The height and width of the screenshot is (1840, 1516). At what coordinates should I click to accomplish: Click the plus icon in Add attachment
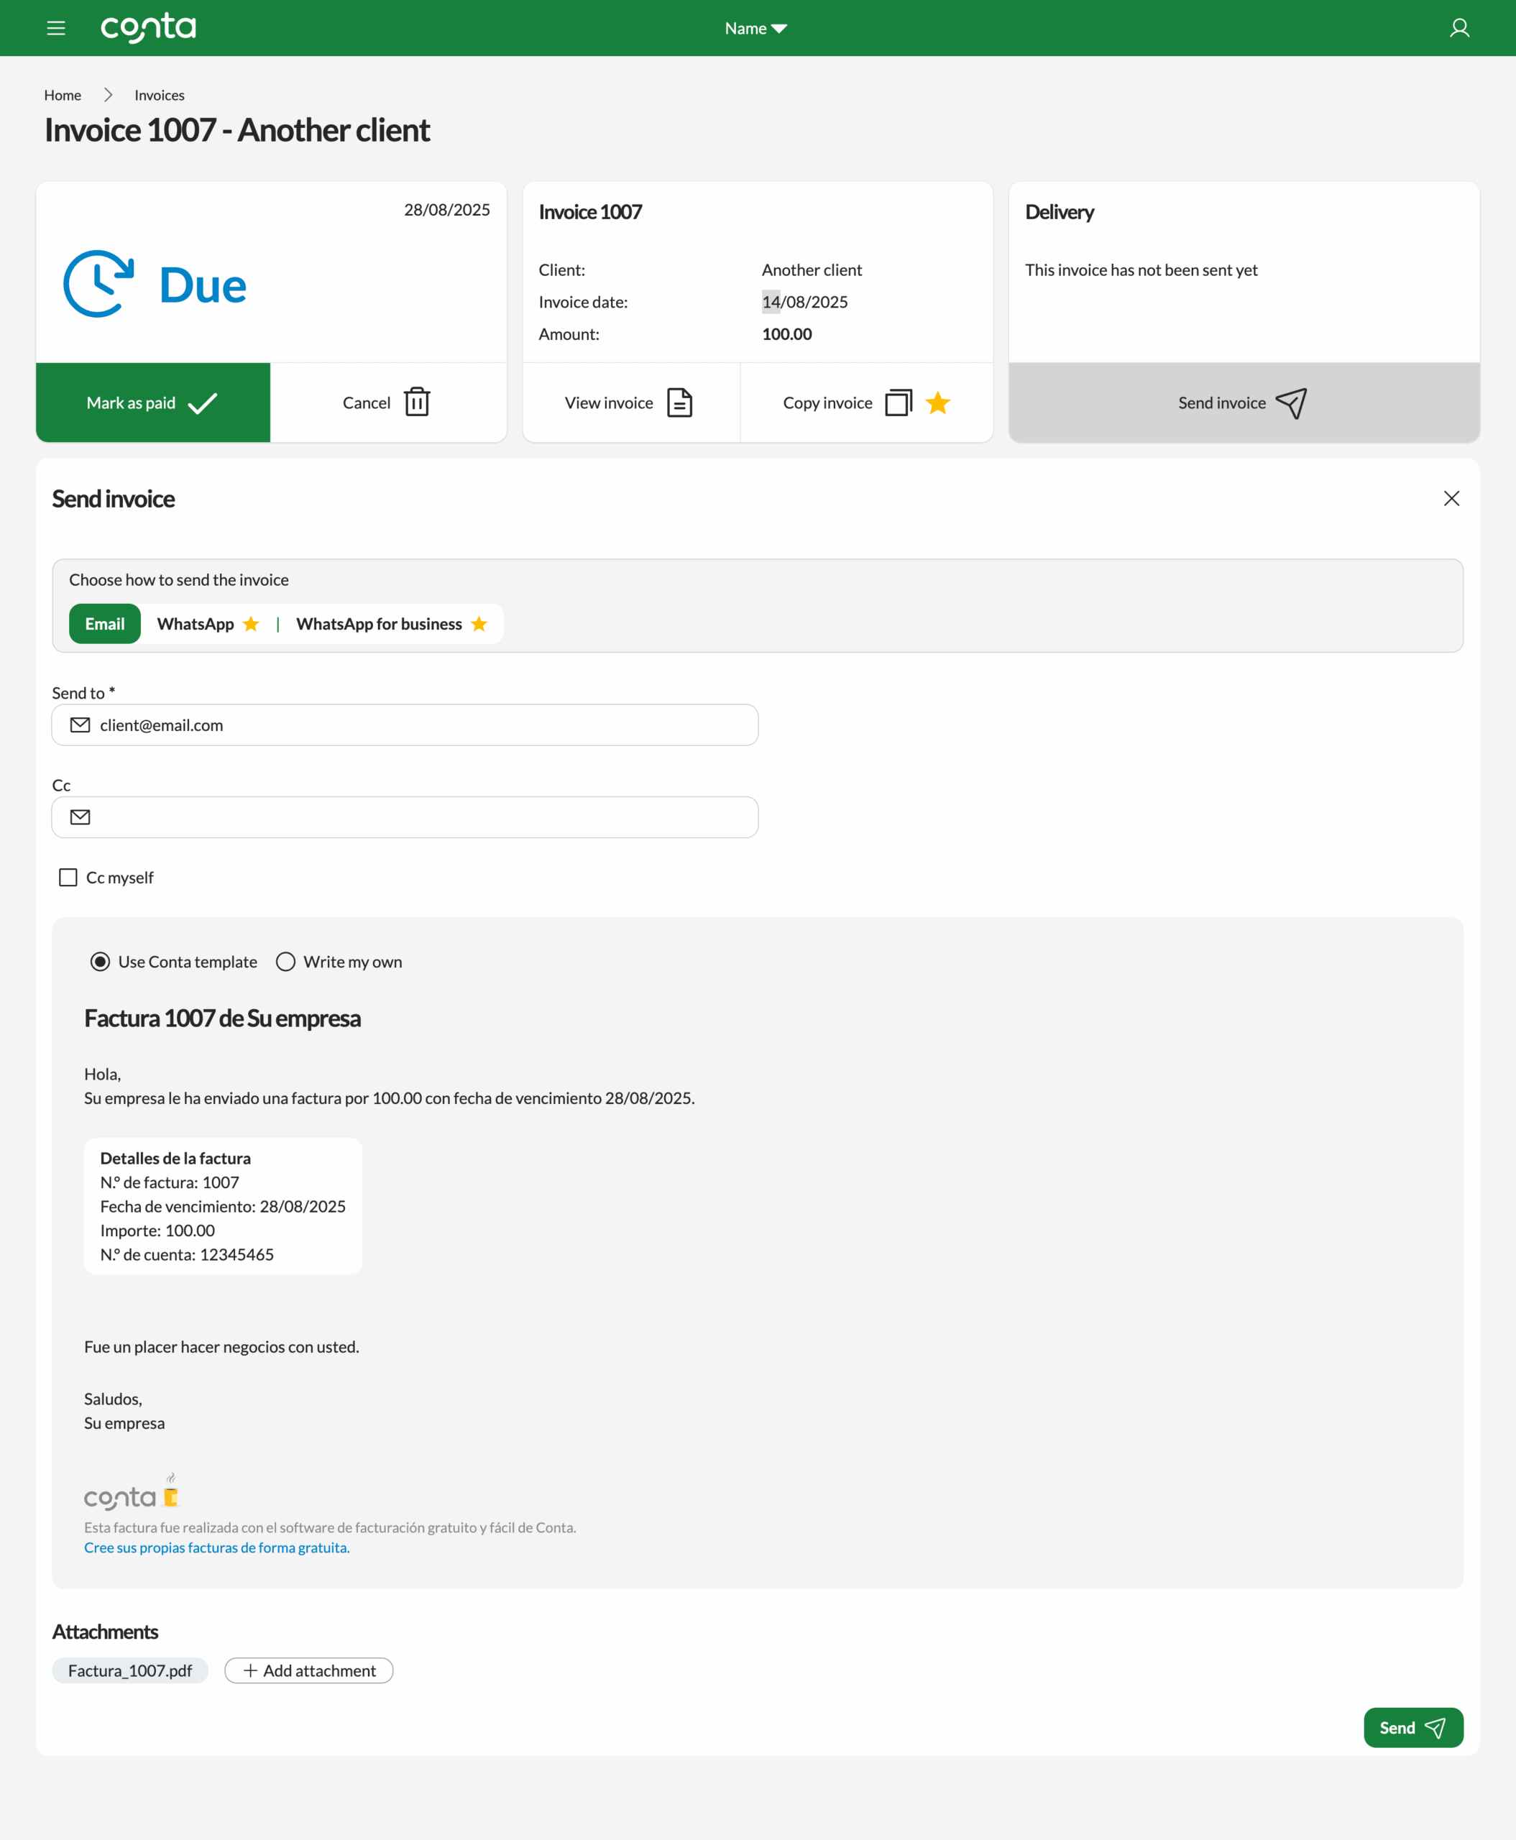click(x=249, y=1670)
